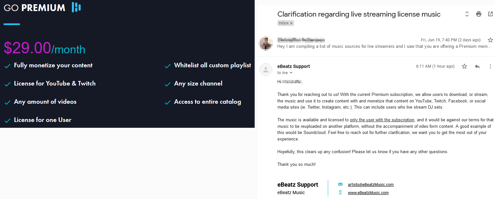Click artists@eBeatzMusic.com email link
Viewport: 495px width, 199px height.
(370, 185)
